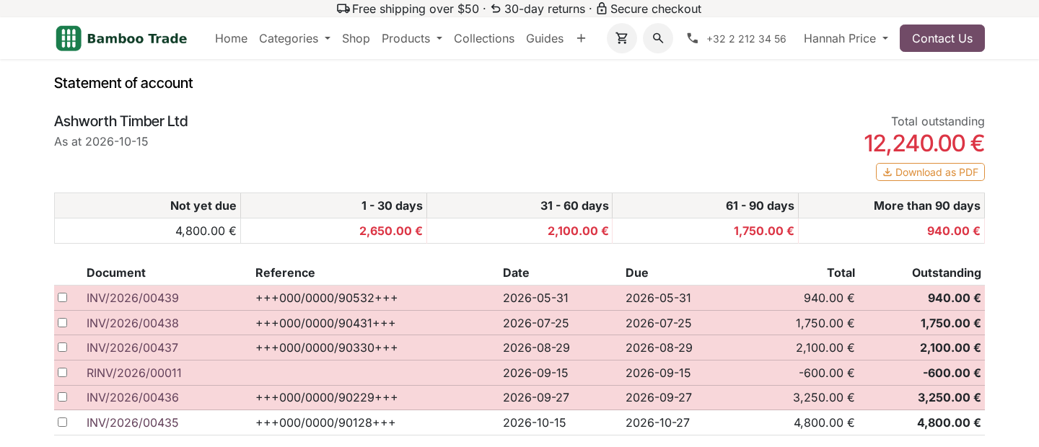Viewport: 1039px width, 447px height.
Task: Expand the Categories dropdown
Action: click(294, 38)
